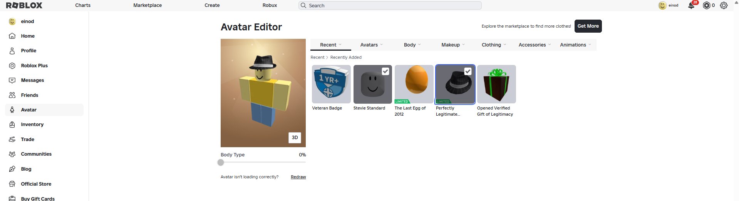Open the Charts top menu item
This screenshot has width=739, height=201.
click(x=83, y=5)
